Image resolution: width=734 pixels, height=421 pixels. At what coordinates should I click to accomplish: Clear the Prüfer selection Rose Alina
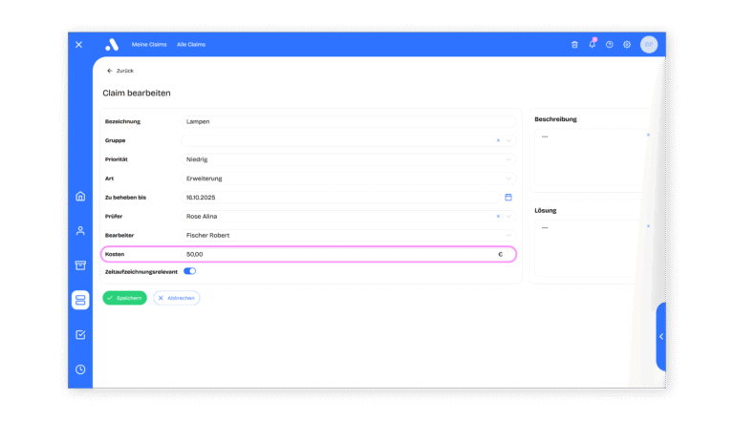tap(498, 217)
